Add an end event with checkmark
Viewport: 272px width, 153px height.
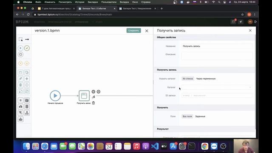[x=27, y=48]
